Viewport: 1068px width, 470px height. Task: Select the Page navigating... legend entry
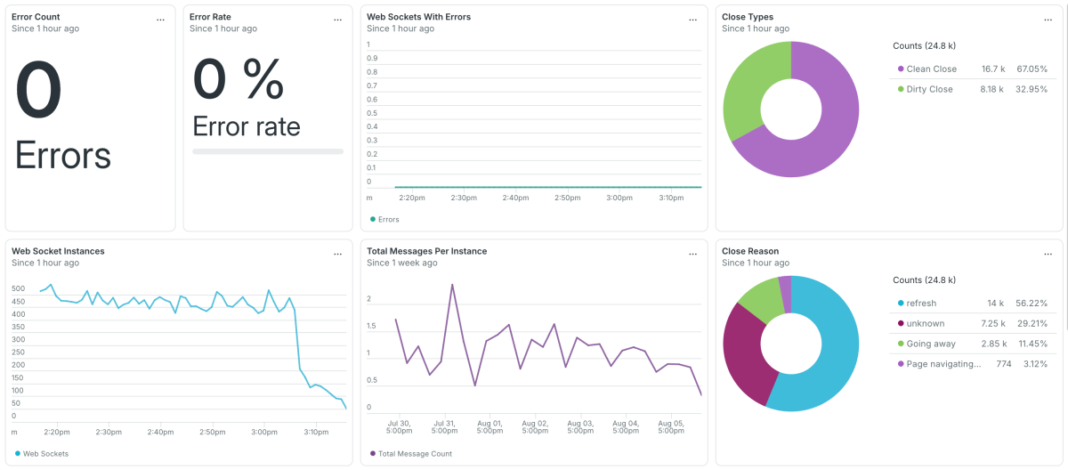973,364
